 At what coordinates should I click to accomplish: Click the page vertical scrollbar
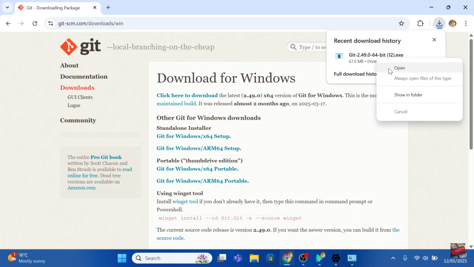[471, 95]
